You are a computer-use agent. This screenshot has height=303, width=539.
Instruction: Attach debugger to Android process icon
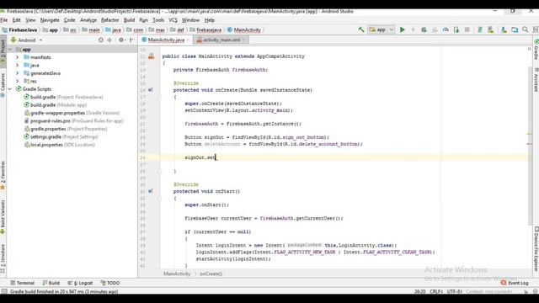456,30
